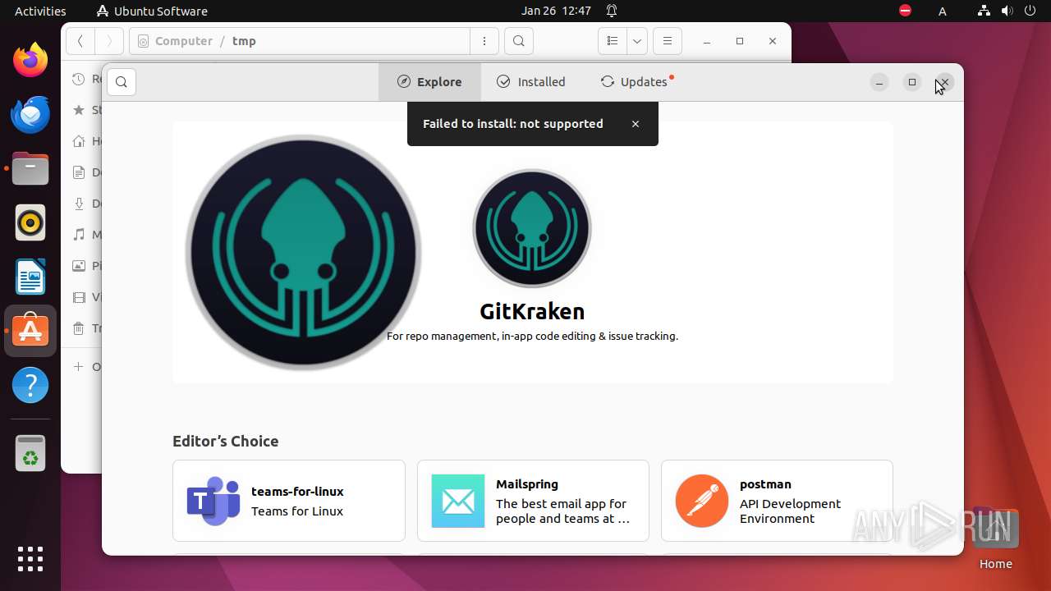Launch Thunderbird Mail from the dock

click(x=30, y=114)
